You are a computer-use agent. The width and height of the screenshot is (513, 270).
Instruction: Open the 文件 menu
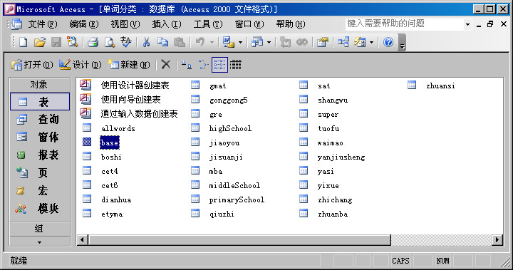(43, 24)
